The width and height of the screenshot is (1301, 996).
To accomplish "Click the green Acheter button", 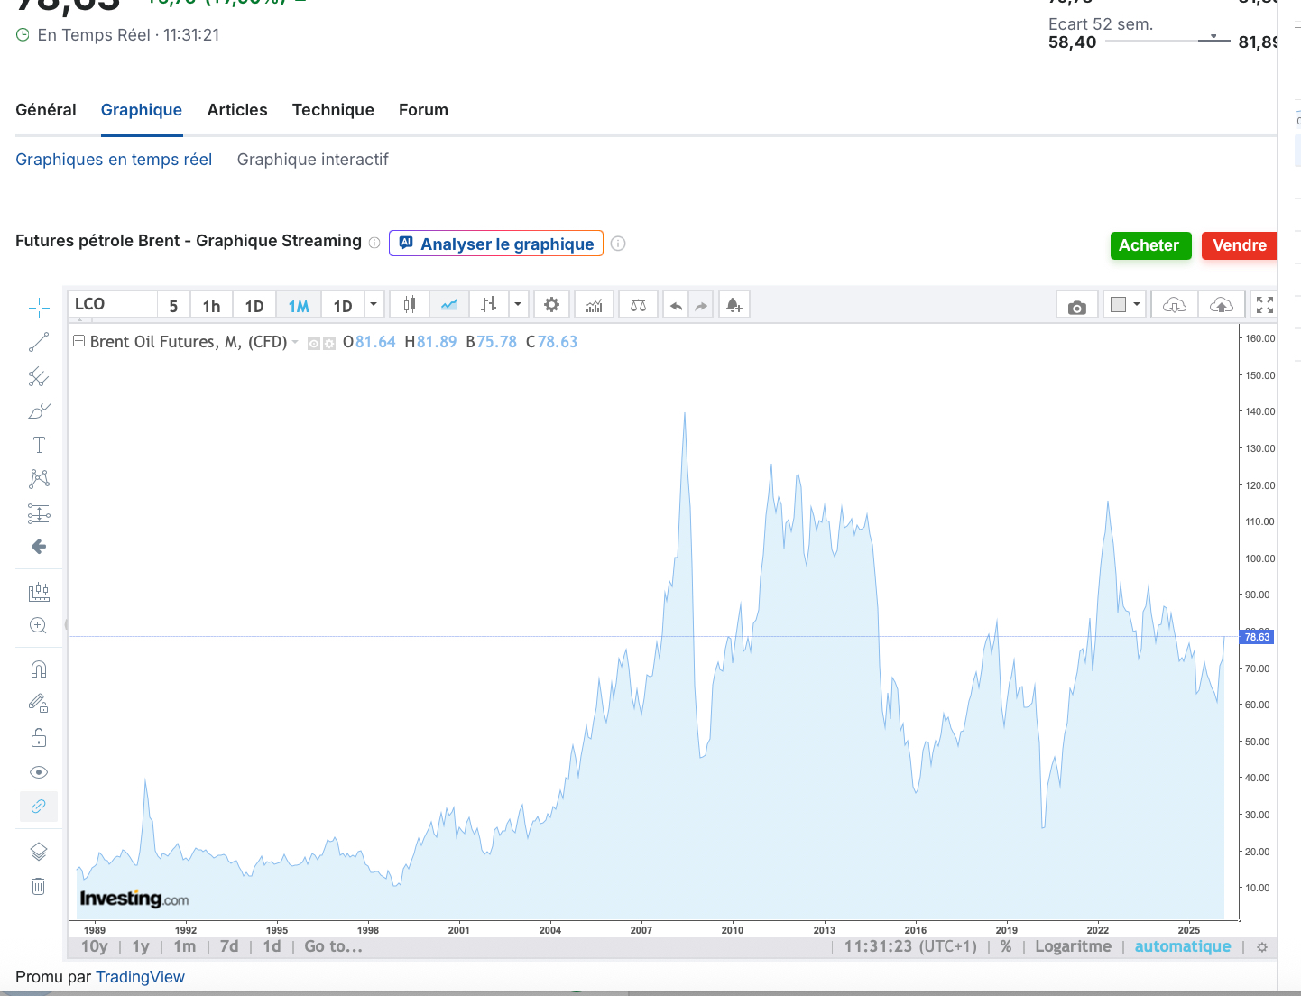I will 1149,245.
